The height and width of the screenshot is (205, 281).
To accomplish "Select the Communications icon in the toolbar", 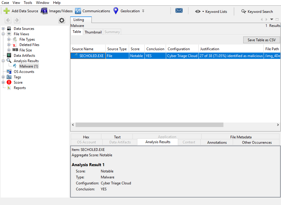I will 78,10.
